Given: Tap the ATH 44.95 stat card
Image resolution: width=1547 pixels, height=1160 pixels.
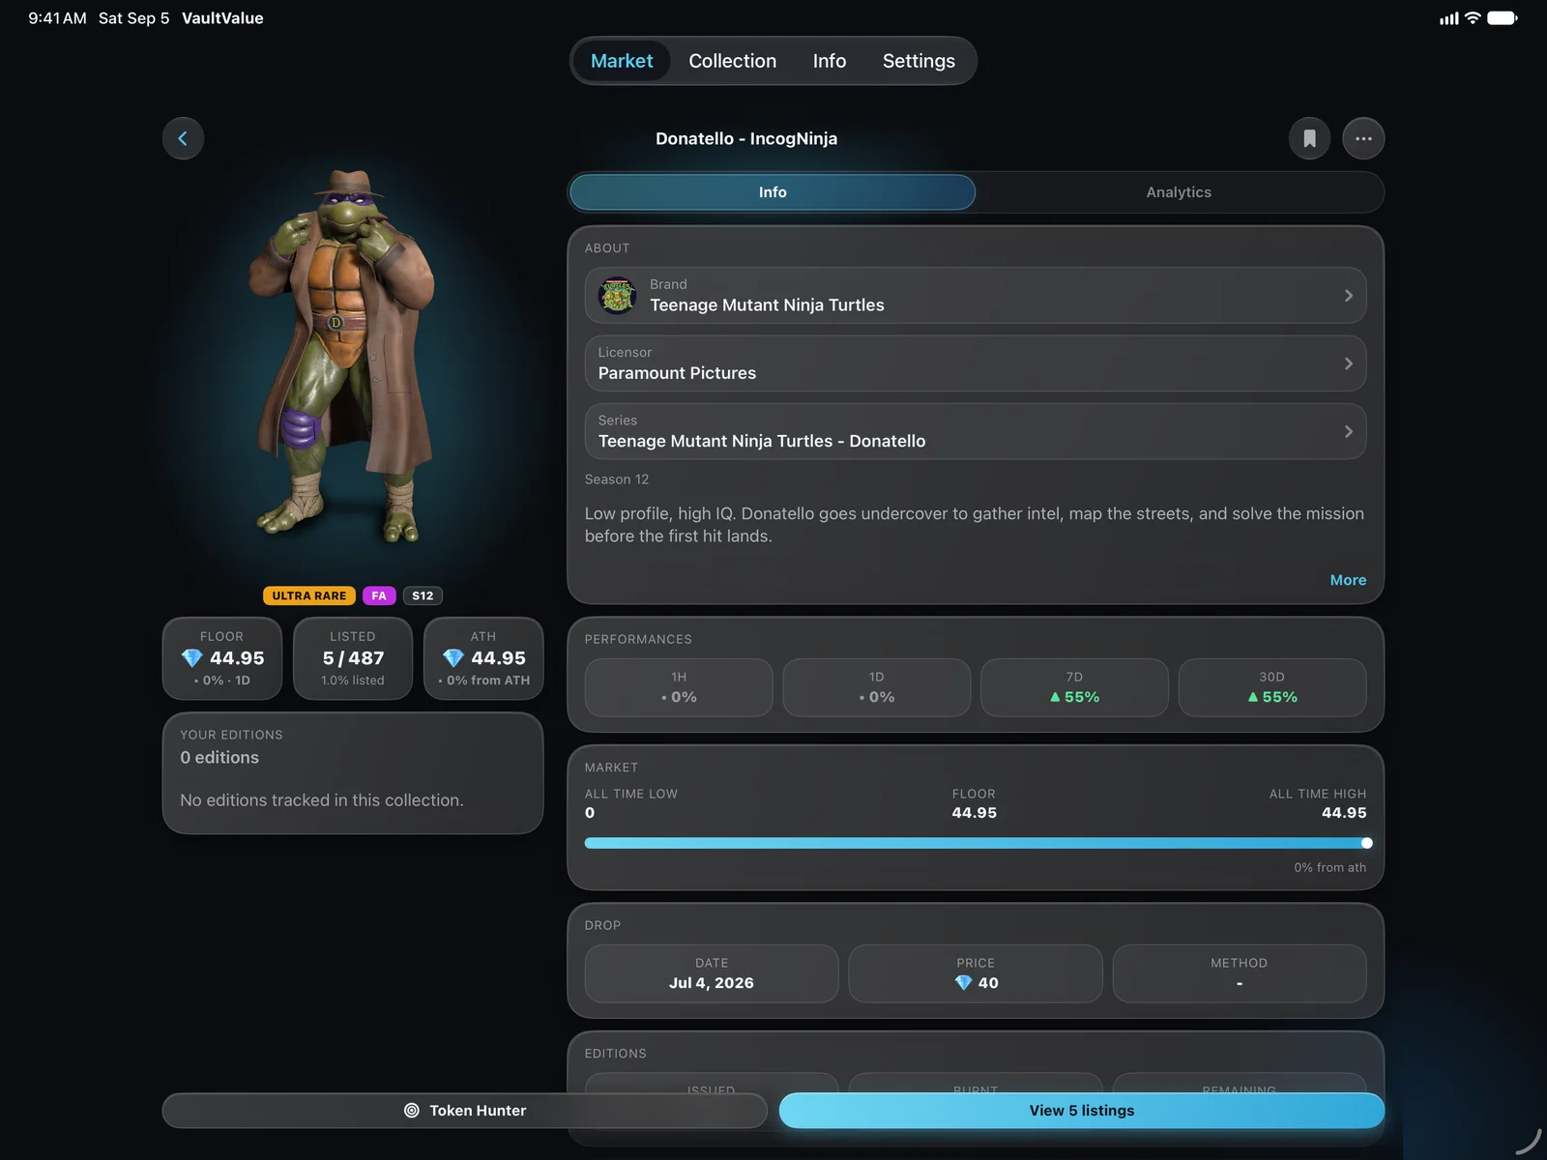Looking at the screenshot, I should click(x=483, y=658).
